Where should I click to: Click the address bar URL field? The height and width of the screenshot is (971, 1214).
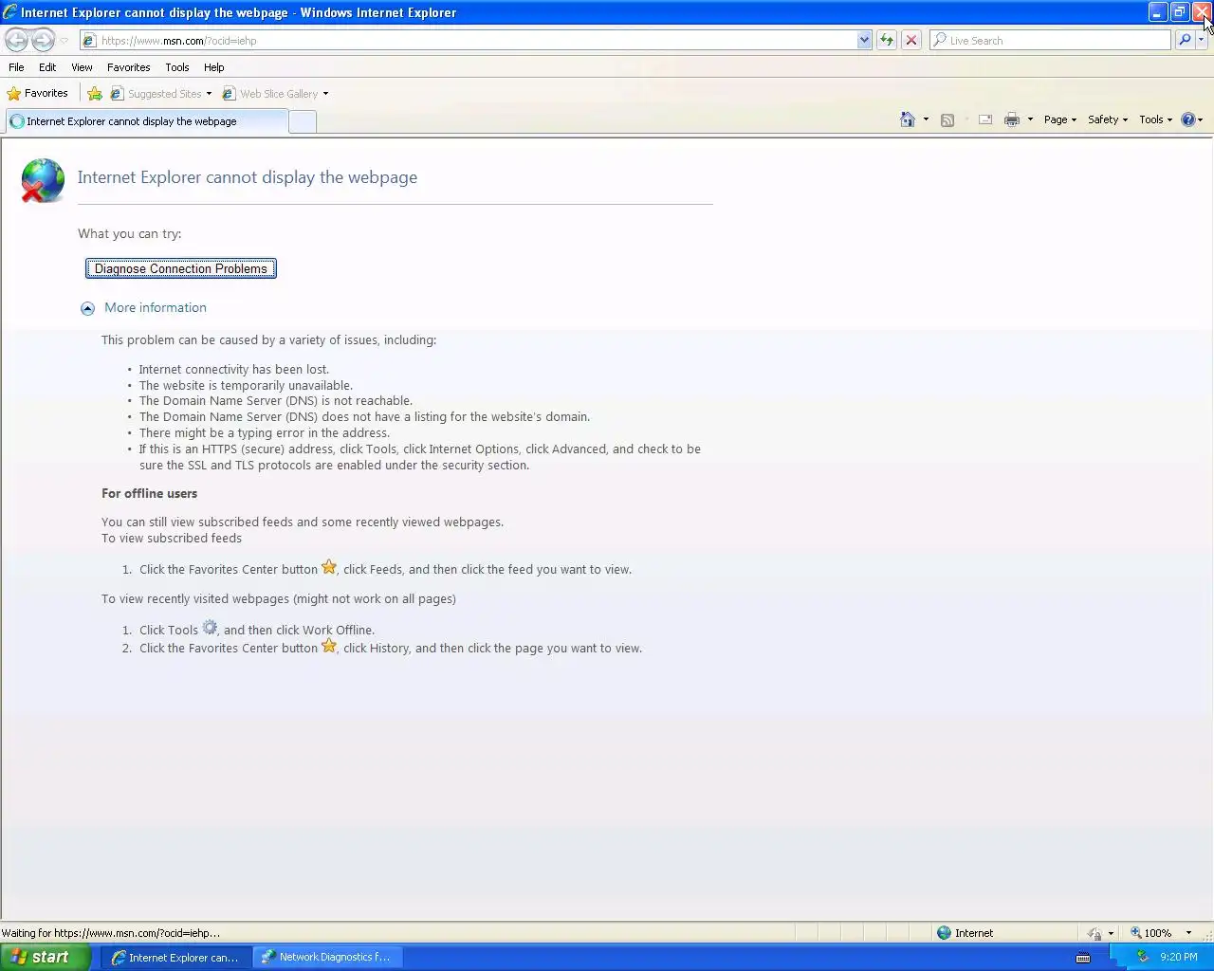pyautogui.click(x=469, y=40)
